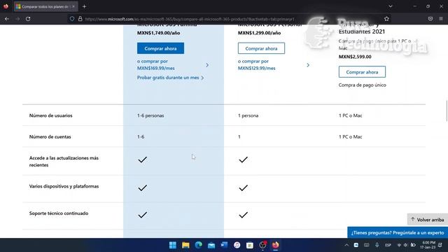
Task: Open '¿Tienes preguntas? Pregúntale a un experto' chat
Action: pos(398,232)
